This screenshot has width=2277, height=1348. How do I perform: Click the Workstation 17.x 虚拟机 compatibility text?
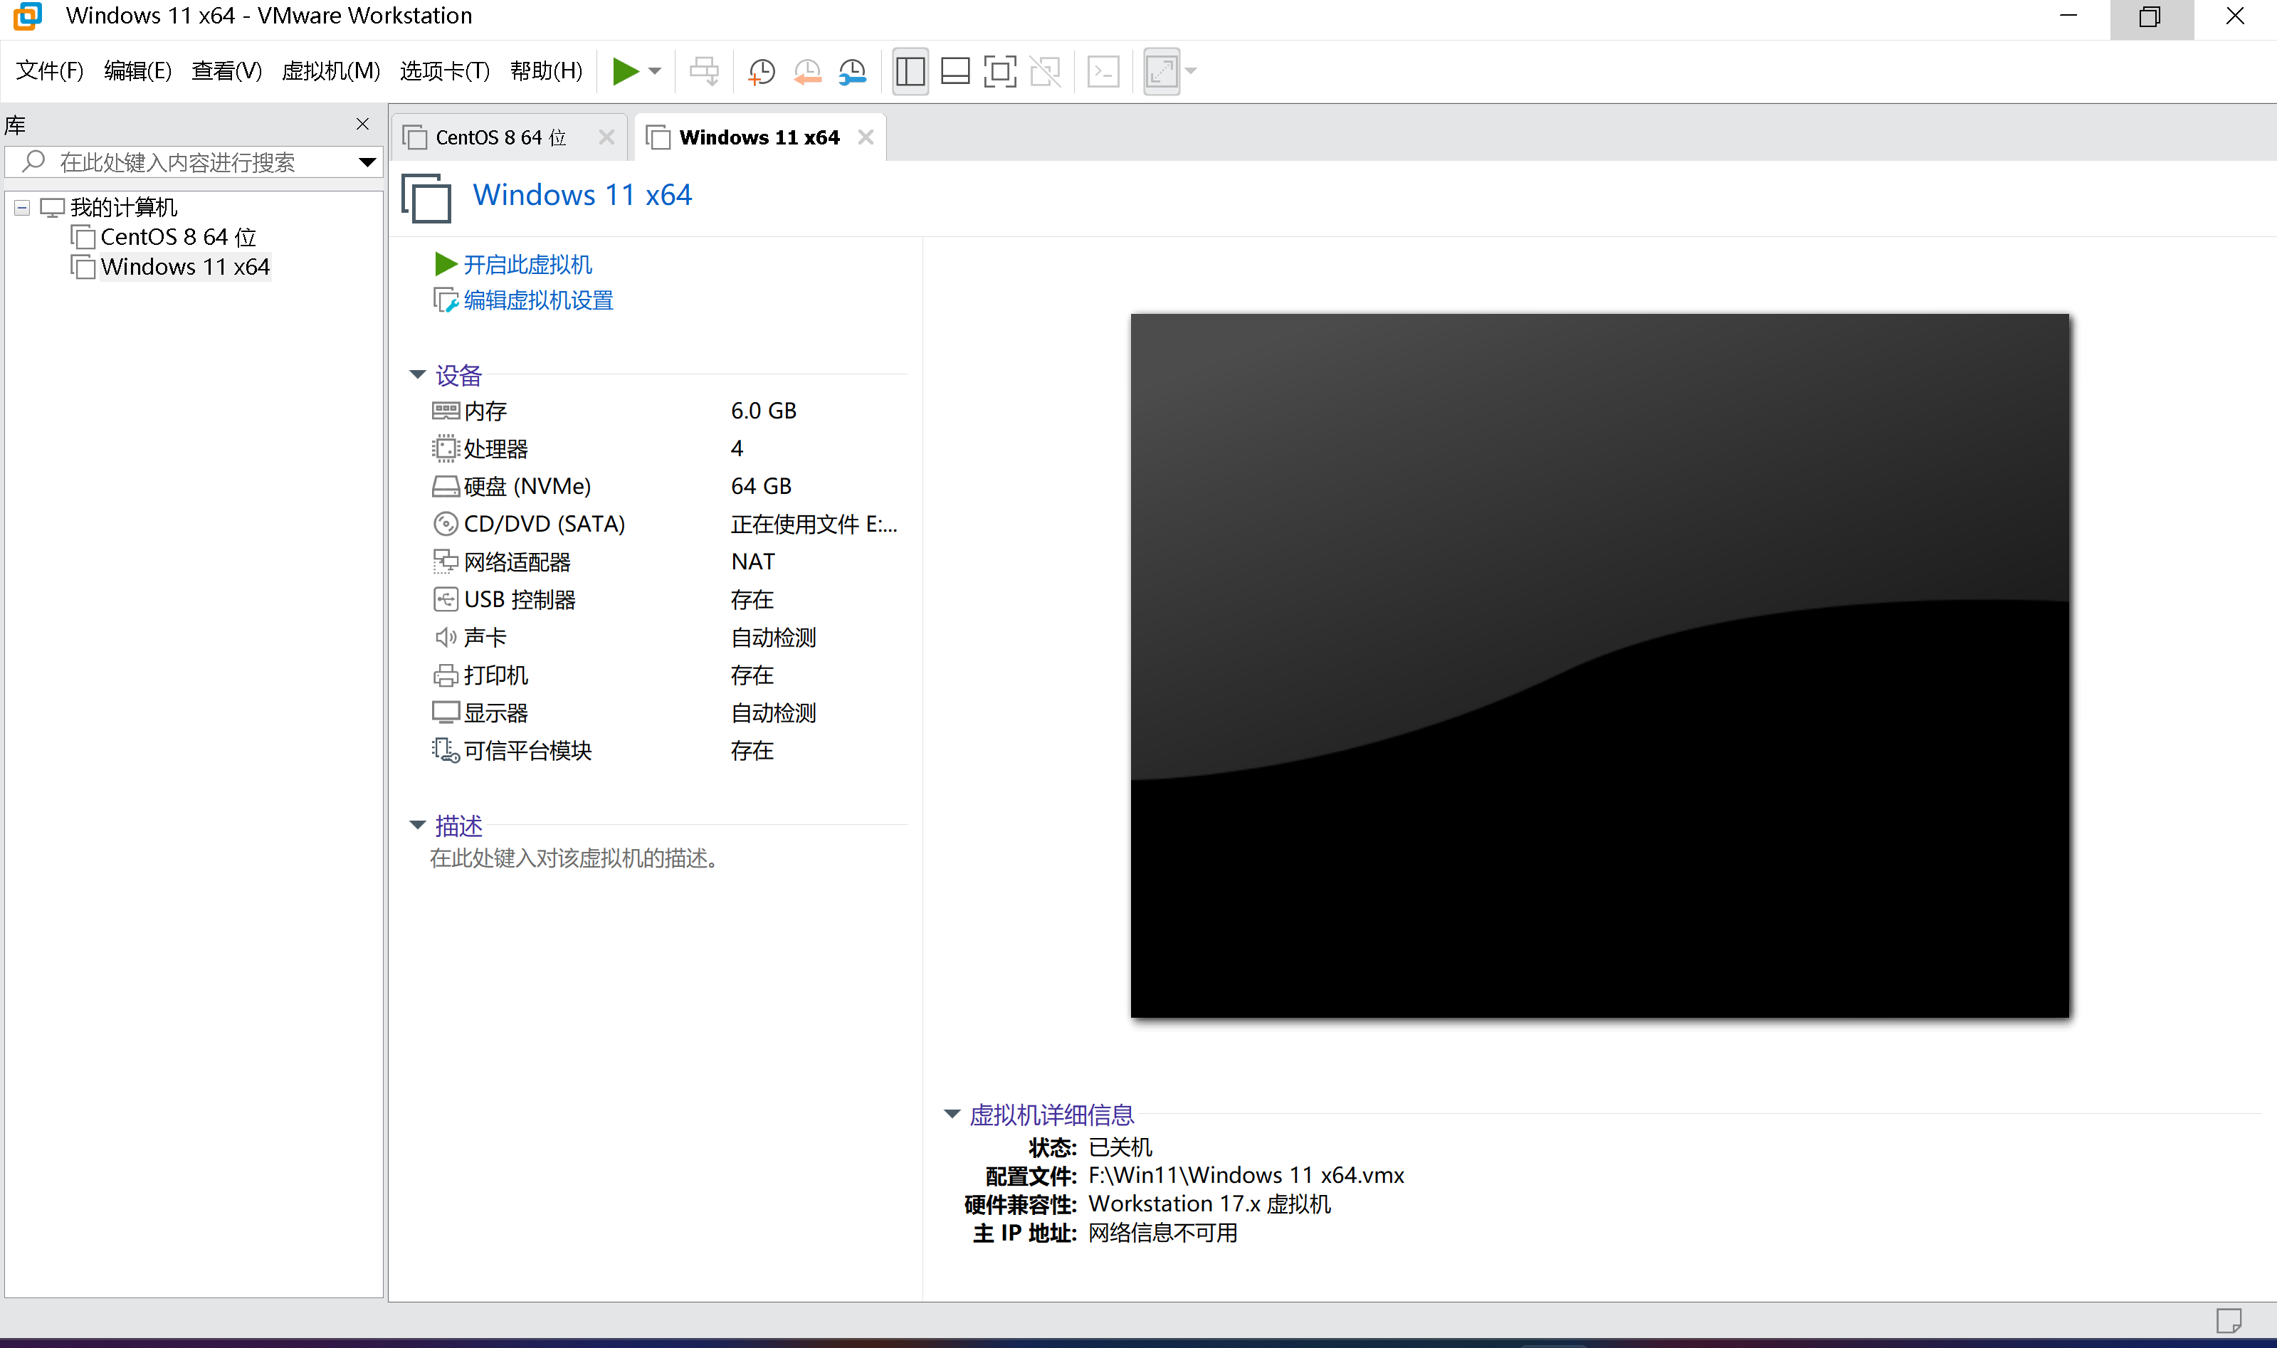(1210, 1204)
